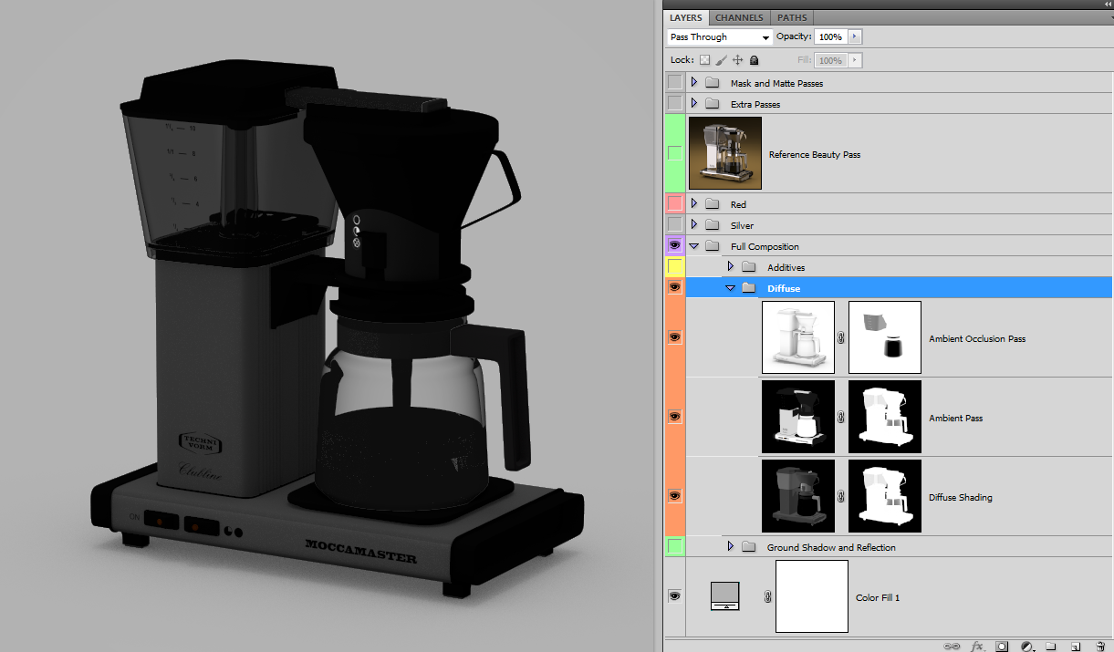Select Ambient Pass mask thumbnail
Viewport: 1114px width, 652px height.
point(885,417)
